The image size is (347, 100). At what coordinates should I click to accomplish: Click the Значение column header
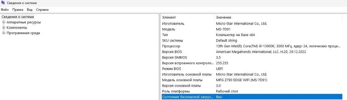[x=279, y=17]
